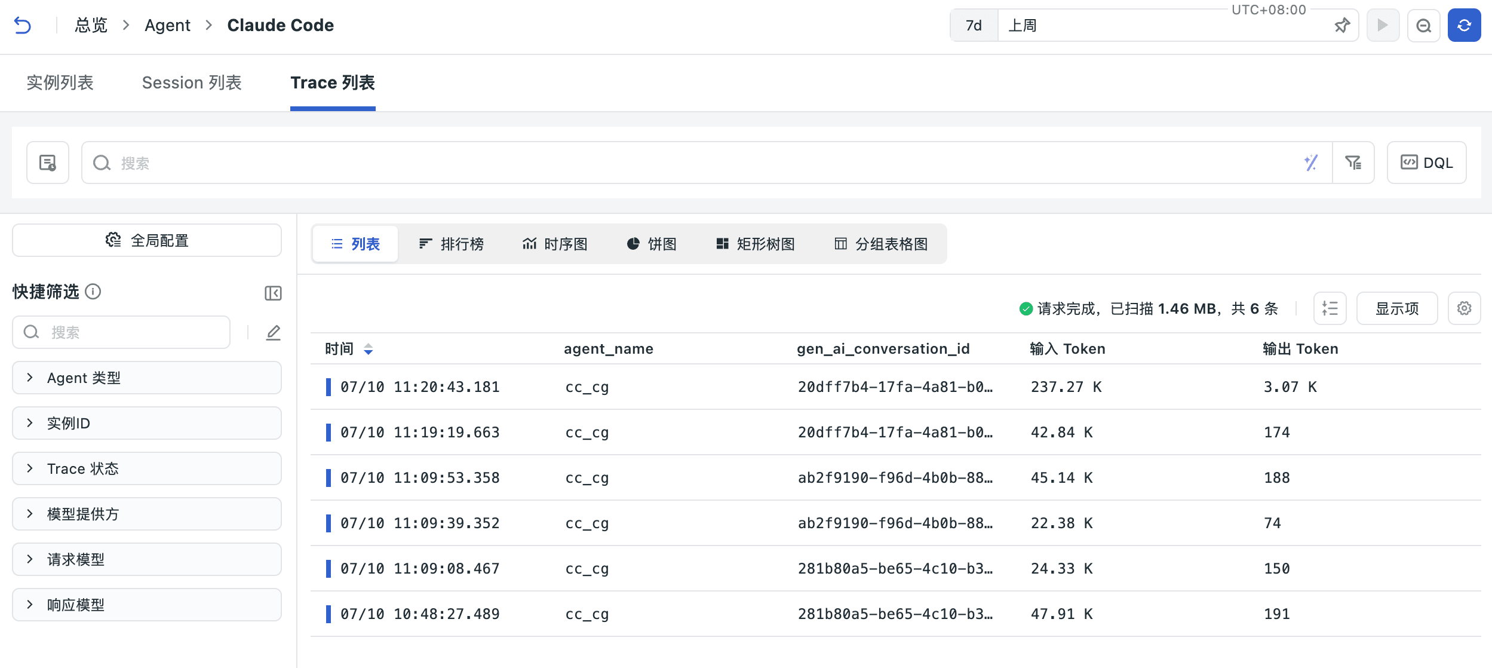Viewport: 1492px width, 668px height.
Task: Click the zoom-out time range icon
Action: pyautogui.click(x=1424, y=25)
